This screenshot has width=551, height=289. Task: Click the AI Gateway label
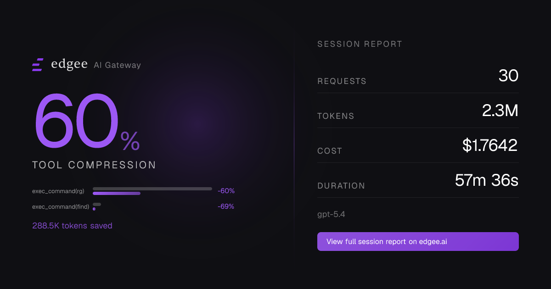pyautogui.click(x=117, y=65)
